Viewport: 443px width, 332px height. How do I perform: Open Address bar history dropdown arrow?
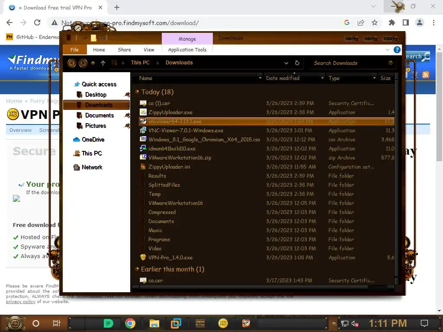click(x=286, y=63)
